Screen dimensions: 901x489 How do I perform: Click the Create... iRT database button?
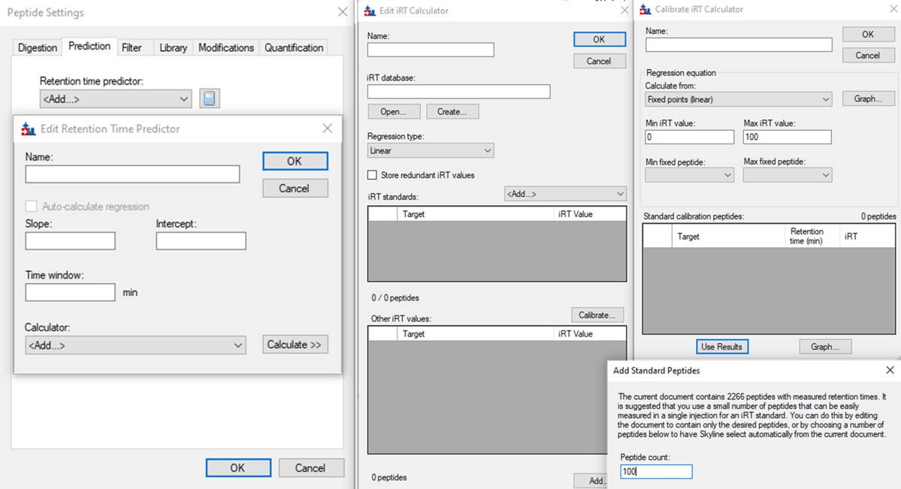[x=452, y=111]
